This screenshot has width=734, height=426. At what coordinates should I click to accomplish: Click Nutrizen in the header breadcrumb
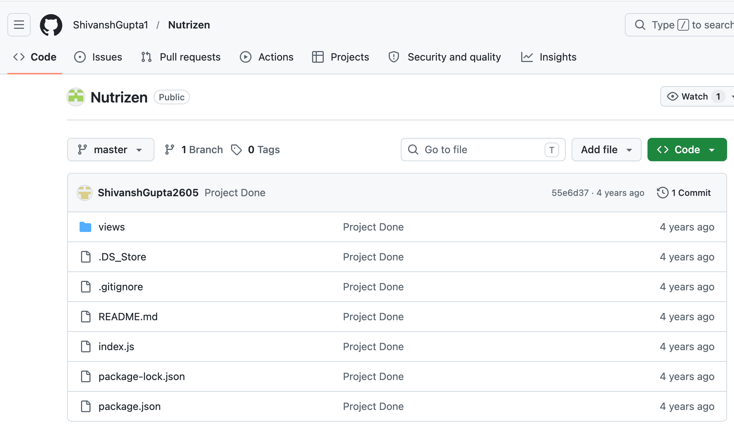(x=189, y=25)
